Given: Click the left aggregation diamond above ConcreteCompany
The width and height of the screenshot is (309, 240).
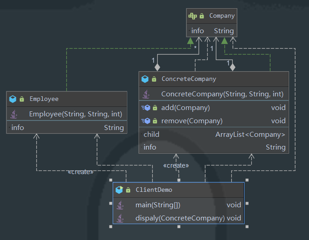Looking at the screenshot, I should coord(157,67).
